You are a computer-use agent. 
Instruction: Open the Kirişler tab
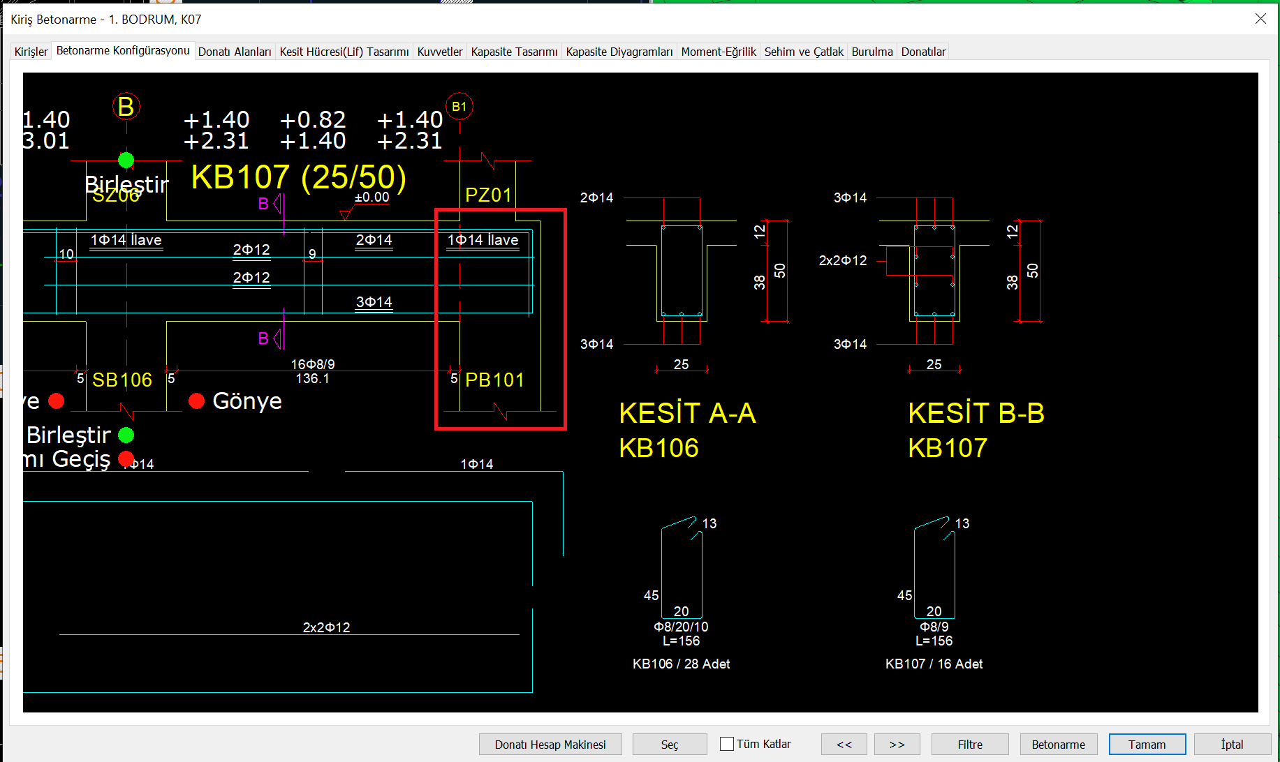point(31,52)
